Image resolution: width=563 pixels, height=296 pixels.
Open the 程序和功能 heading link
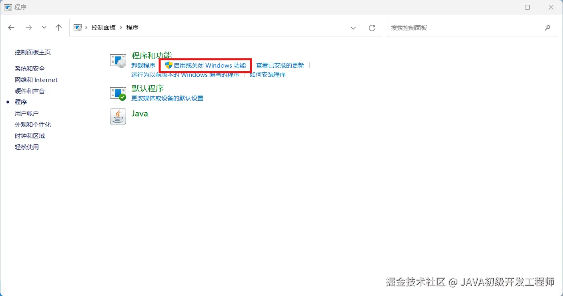[x=152, y=55]
